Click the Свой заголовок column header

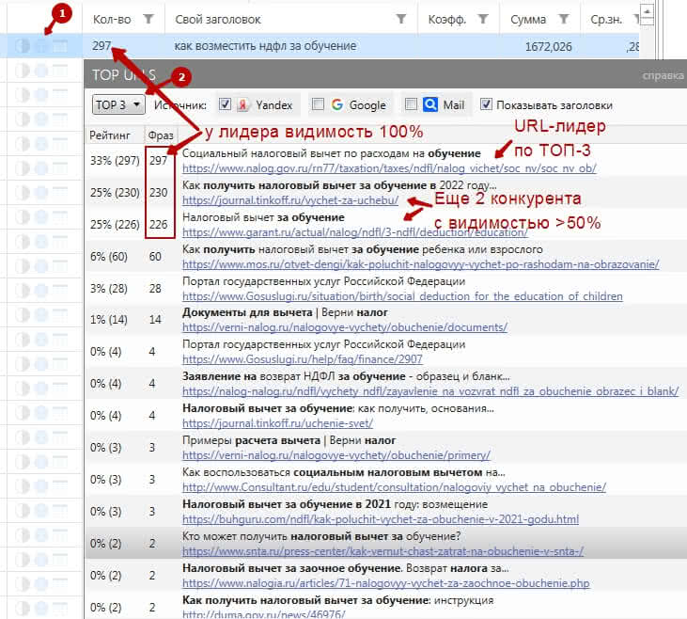(218, 20)
